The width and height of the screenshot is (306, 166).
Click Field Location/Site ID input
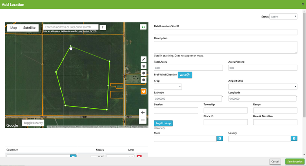pos(225,32)
